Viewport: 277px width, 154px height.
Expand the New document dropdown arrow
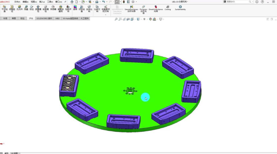coord(80,2)
